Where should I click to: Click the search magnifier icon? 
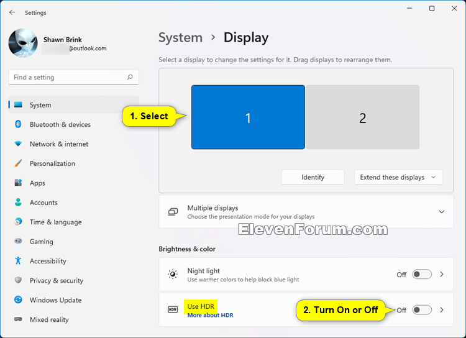click(x=130, y=77)
